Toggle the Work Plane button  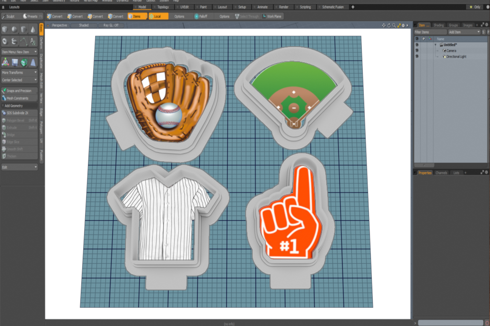tap(271, 16)
